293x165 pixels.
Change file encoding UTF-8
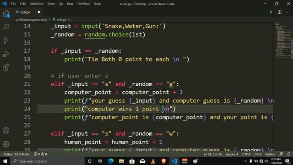click(x=246, y=154)
